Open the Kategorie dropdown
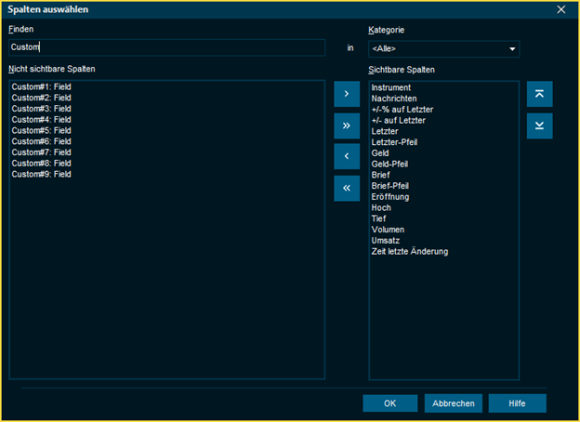The image size is (580, 422). click(x=443, y=48)
